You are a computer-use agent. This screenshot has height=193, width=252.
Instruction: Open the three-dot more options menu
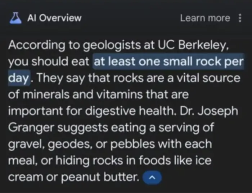(240, 18)
